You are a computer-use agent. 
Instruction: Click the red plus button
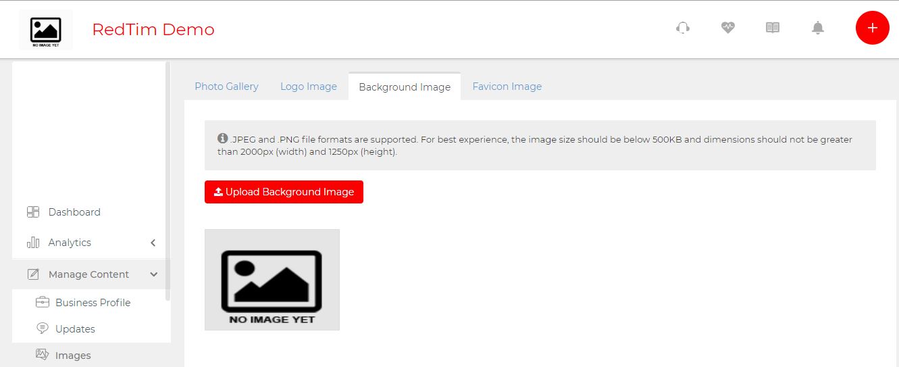(872, 28)
